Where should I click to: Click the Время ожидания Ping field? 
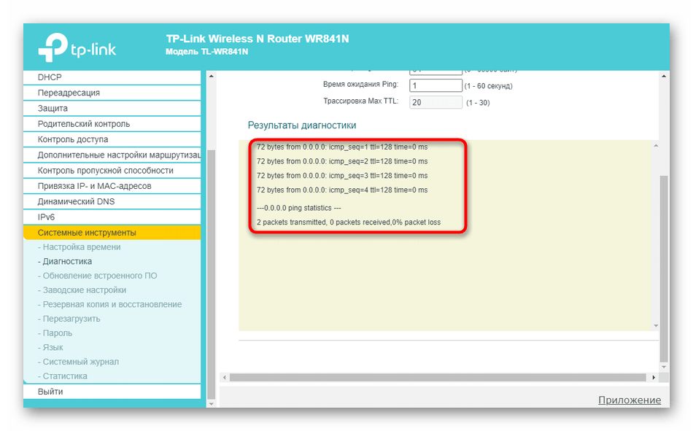point(435,85)
